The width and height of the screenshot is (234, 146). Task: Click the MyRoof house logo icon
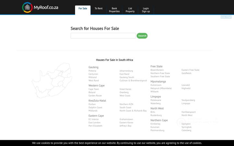(27, 7)
